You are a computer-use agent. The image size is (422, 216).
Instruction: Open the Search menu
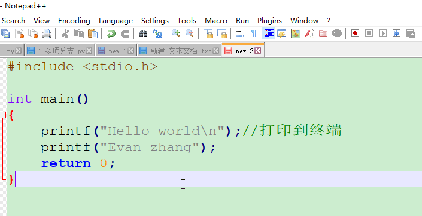(x=13, y=21)
